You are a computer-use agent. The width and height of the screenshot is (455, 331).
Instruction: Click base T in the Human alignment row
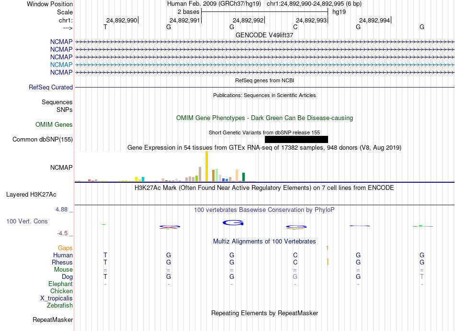point(105,255)
